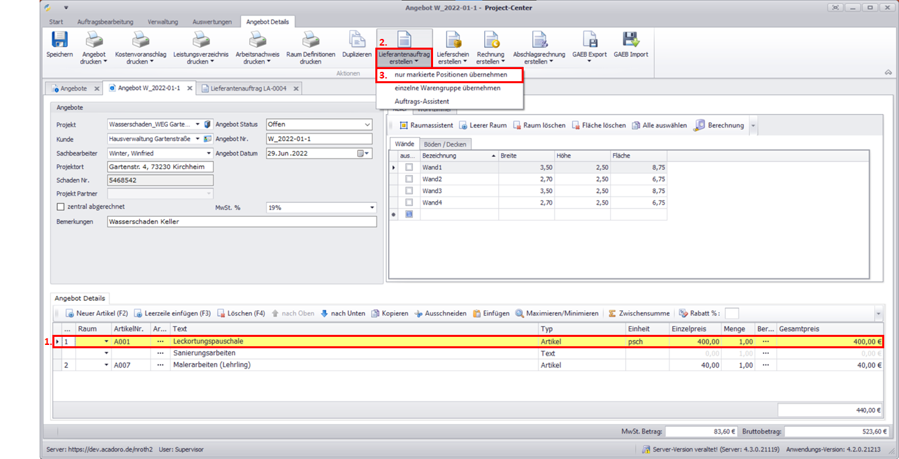899x459 pixels.
Task: Click the Speichern save icon
Action: tap(59, 40)
